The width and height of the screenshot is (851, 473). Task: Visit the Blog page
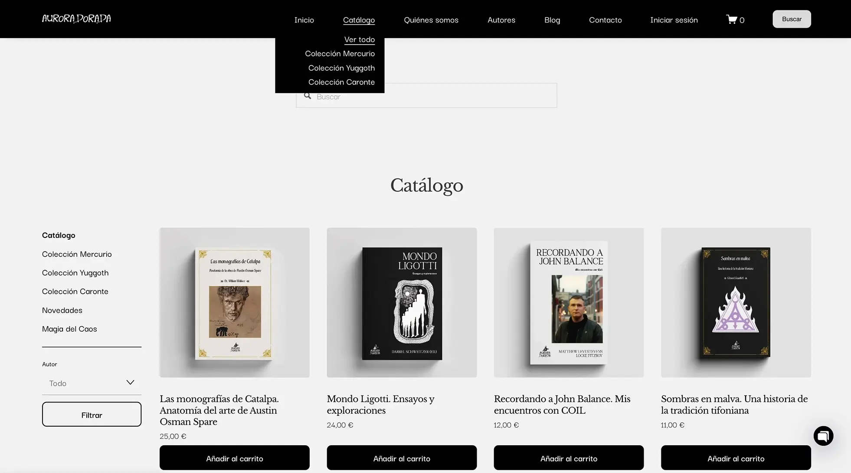(552, 20)
